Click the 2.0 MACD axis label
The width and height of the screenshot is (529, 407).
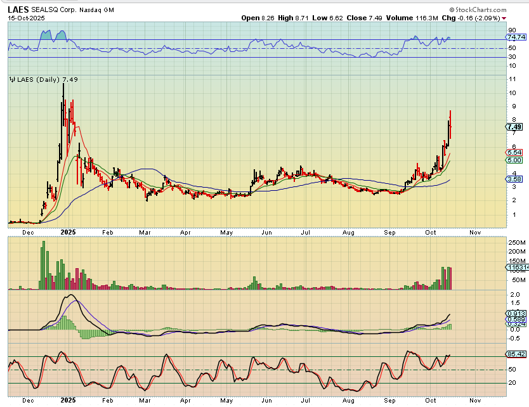click(515, 294)
